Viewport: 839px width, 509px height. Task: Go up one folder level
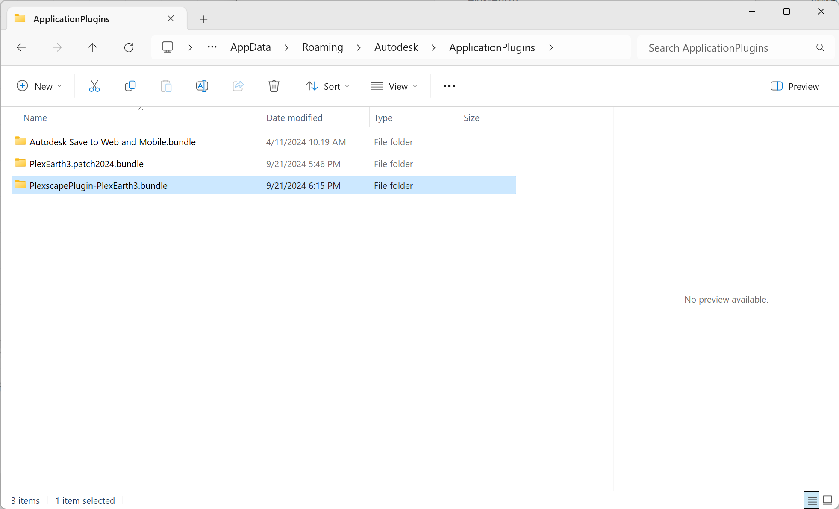pos(93,47)
